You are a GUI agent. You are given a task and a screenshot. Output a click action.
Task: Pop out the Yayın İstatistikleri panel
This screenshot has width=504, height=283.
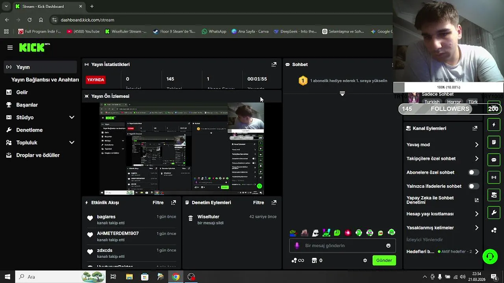tap(274, 64)
